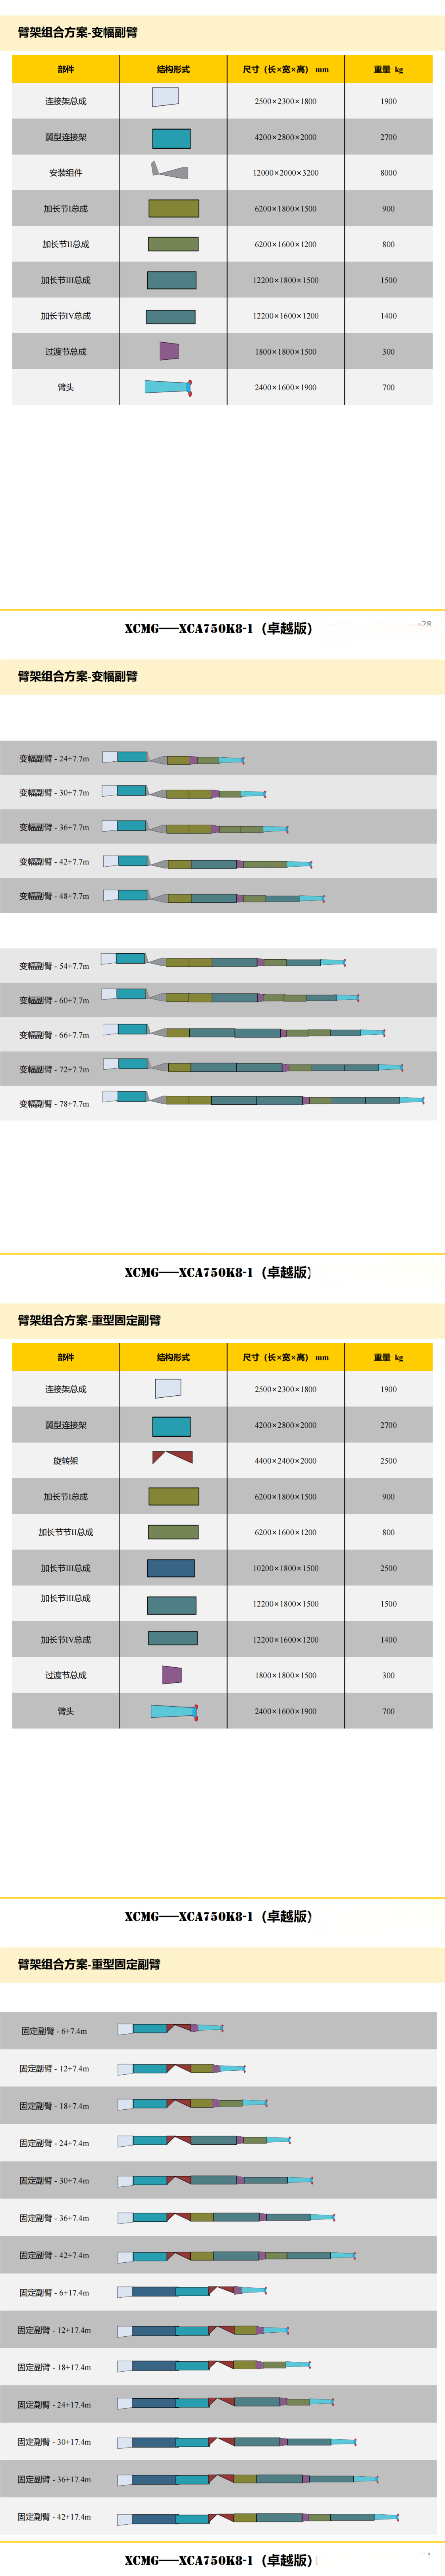Screen dimensions: 445x2576
Task: Select row 变幅副臂 - 36+7.7m
Action: click(218, 827)
